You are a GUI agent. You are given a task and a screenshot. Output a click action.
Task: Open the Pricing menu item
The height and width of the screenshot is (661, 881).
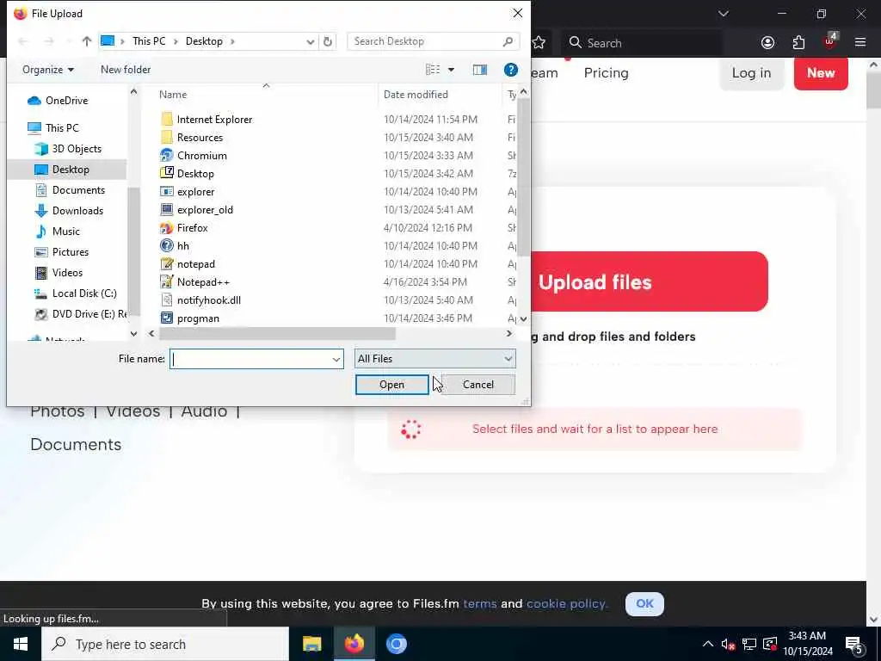tap(606, 73)
